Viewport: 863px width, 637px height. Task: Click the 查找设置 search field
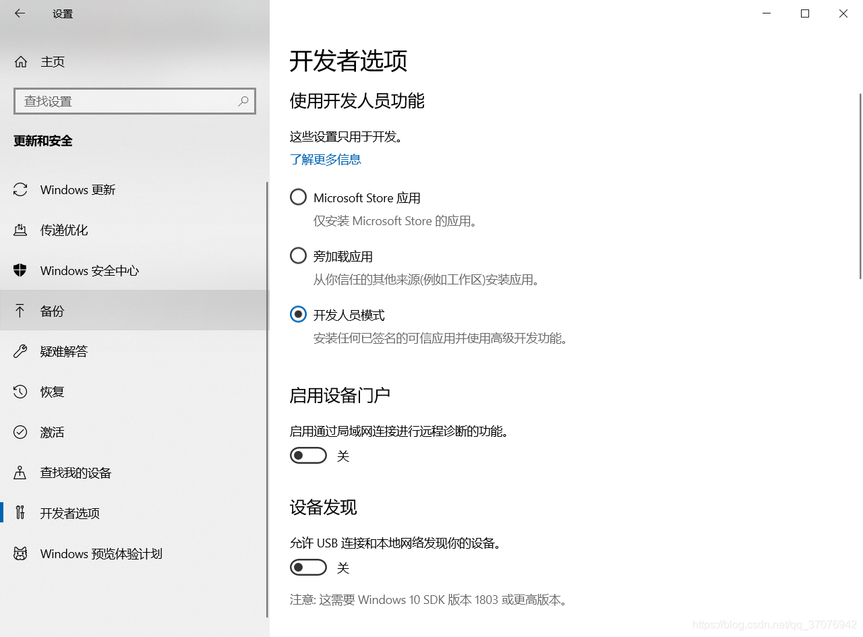tap(135, 101)
